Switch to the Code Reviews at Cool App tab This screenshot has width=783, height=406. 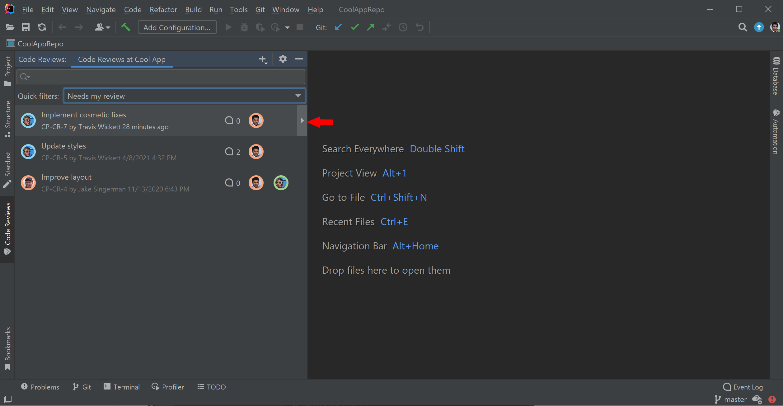tap(122, 59)
